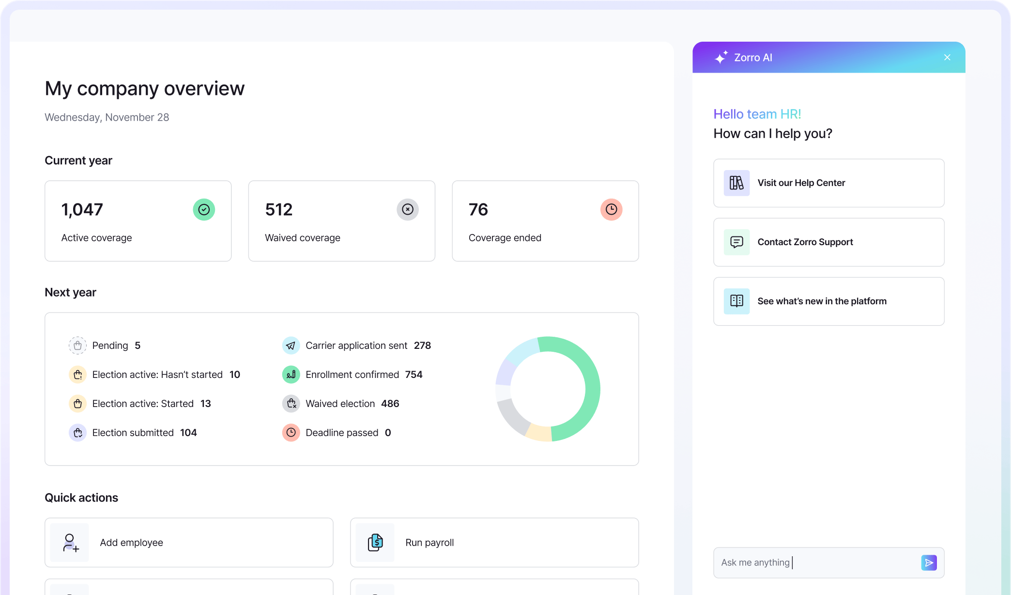Click the Deadline passed clock icon
The height and width of the screenshot is (595, 1011).
click(x=291, y=433)
